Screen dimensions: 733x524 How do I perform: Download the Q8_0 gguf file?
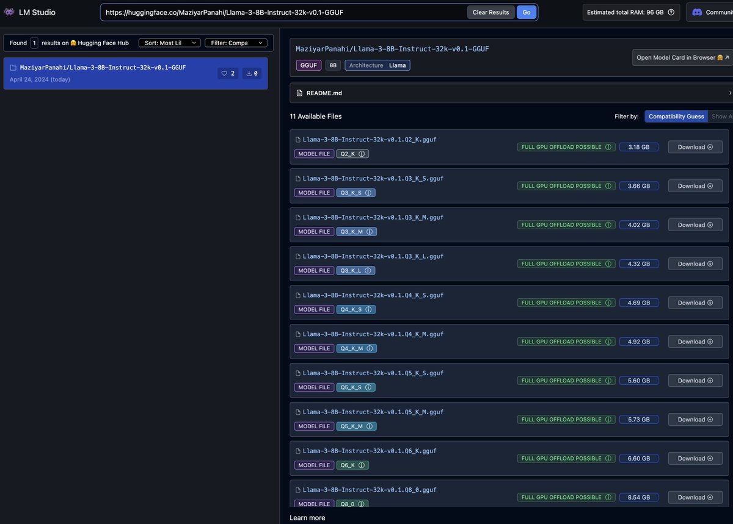pyautogui.click(x=695, y=498)
